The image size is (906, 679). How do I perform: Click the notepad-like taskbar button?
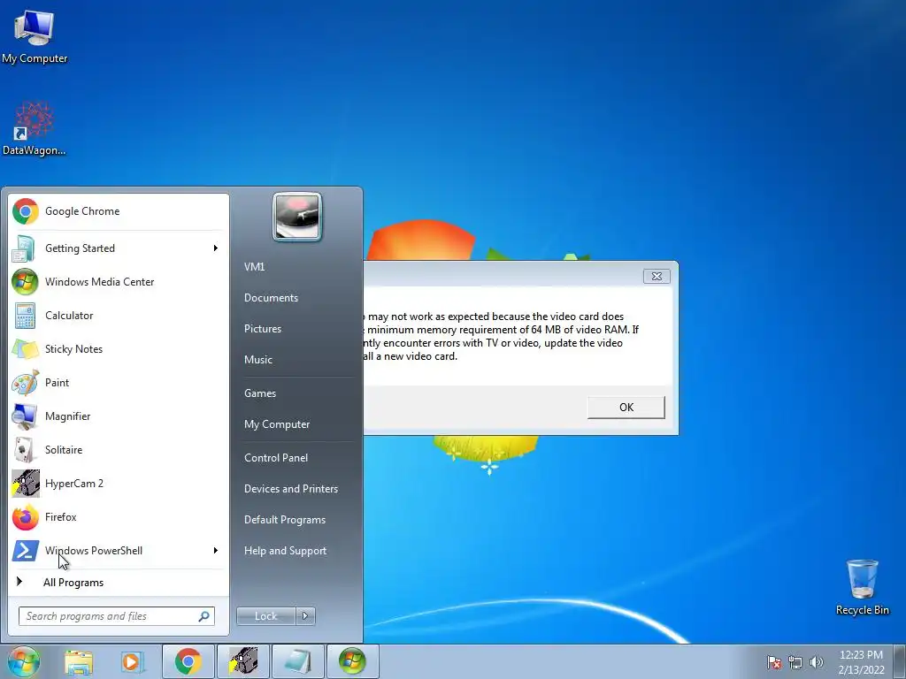[x=297, y=661]
